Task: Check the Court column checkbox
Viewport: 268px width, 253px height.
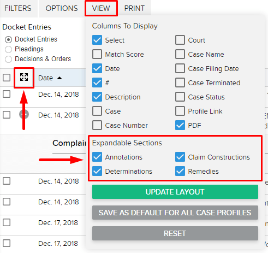Action: coord(180,40)
